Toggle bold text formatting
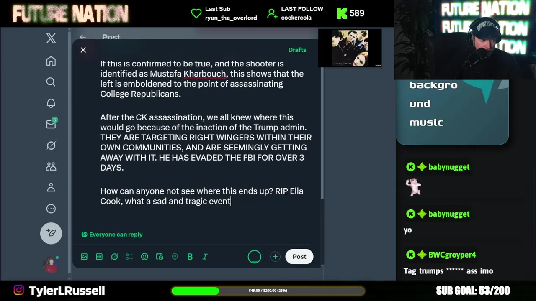This screenshot has width=536, height=301. coord(190,257)
